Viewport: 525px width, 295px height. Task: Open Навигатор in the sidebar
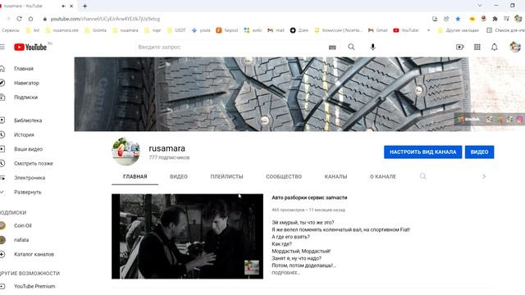tap(26, 83)
